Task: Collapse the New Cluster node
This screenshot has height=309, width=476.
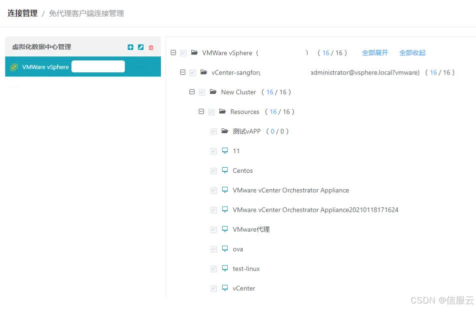Action: click(x=192, y=92)
